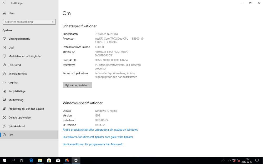Click 'Enhetsspecifikationer' heading
Screen dimensions: 263x164
click(79, 26)
